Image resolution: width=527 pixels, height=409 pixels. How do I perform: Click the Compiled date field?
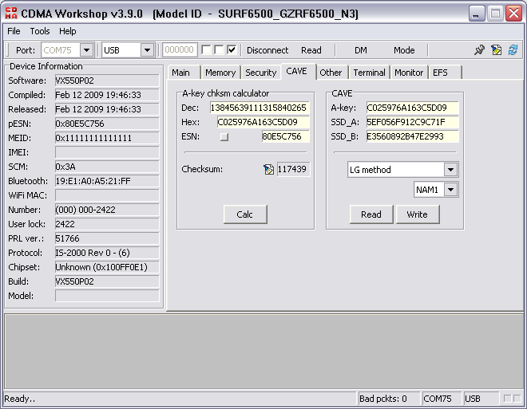[x=107, y=95]
